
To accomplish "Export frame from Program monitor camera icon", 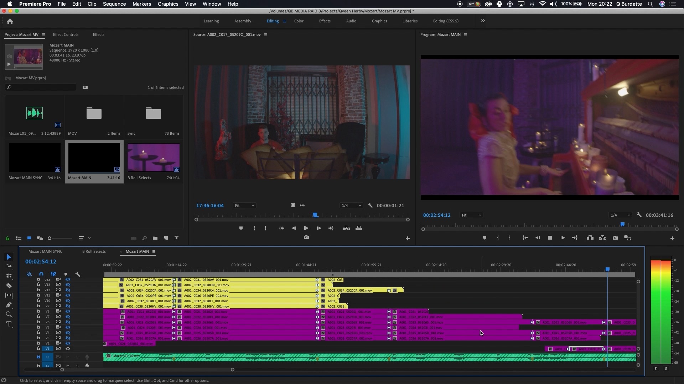I will click(x=615, y=238).
